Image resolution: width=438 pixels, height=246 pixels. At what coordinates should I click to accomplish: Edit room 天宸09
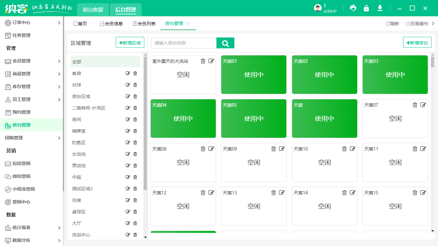282,149
